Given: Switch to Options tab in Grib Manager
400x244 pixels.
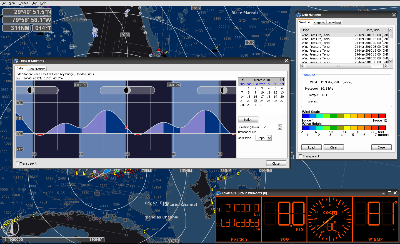Looking at the screenshot, I should 319,23.
